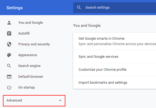Screen dimensions: 156x108
Task: Click the power icon for On startup
Action: (x=9, y=87)
